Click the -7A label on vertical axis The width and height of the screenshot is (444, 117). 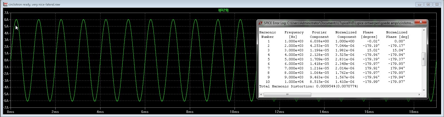pyautogui.click(x=6, y=107)
